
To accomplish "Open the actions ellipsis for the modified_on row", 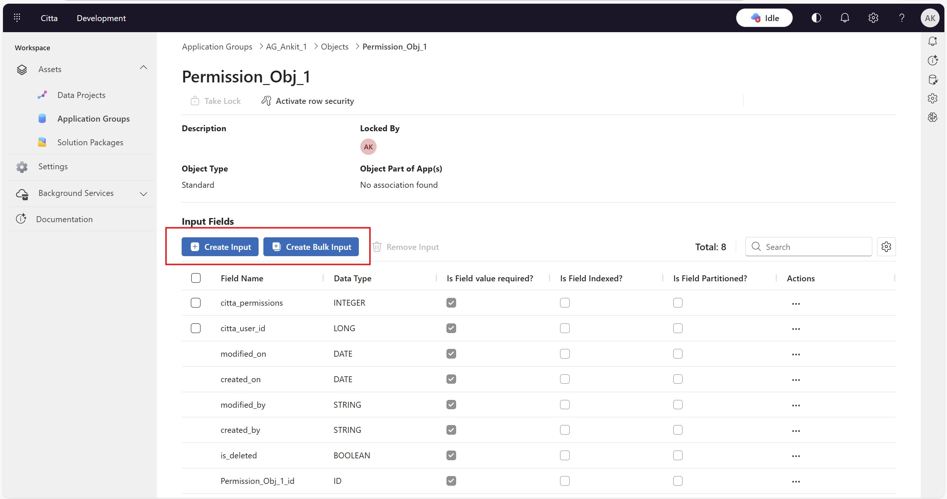I will coord(796,354).
